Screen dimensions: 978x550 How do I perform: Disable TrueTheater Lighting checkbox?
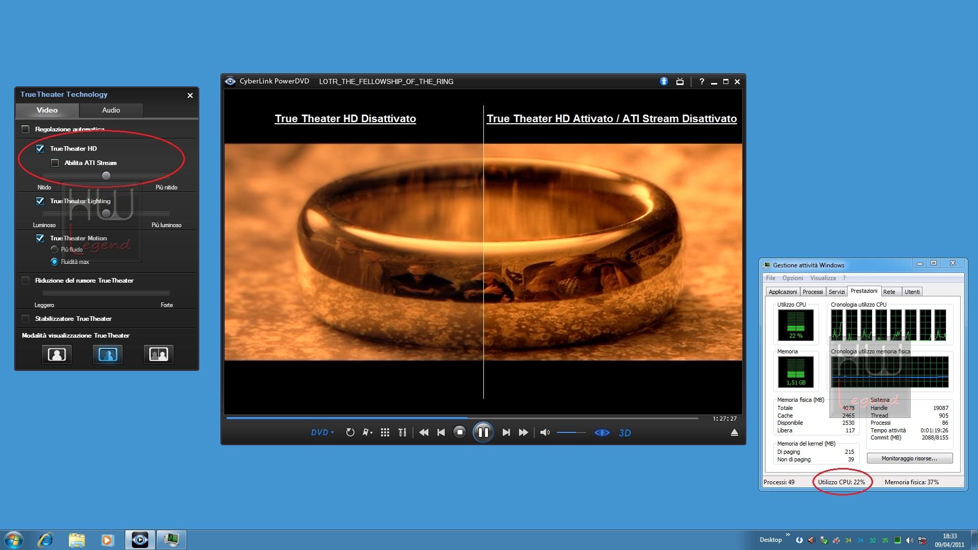click(x=40, y=201)
